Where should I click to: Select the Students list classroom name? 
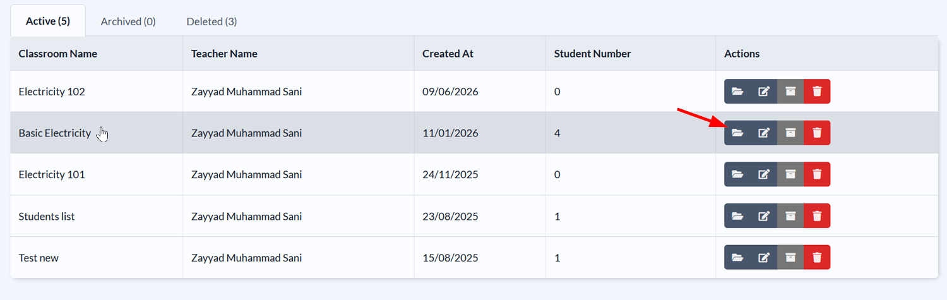click(x=47, y=216)
